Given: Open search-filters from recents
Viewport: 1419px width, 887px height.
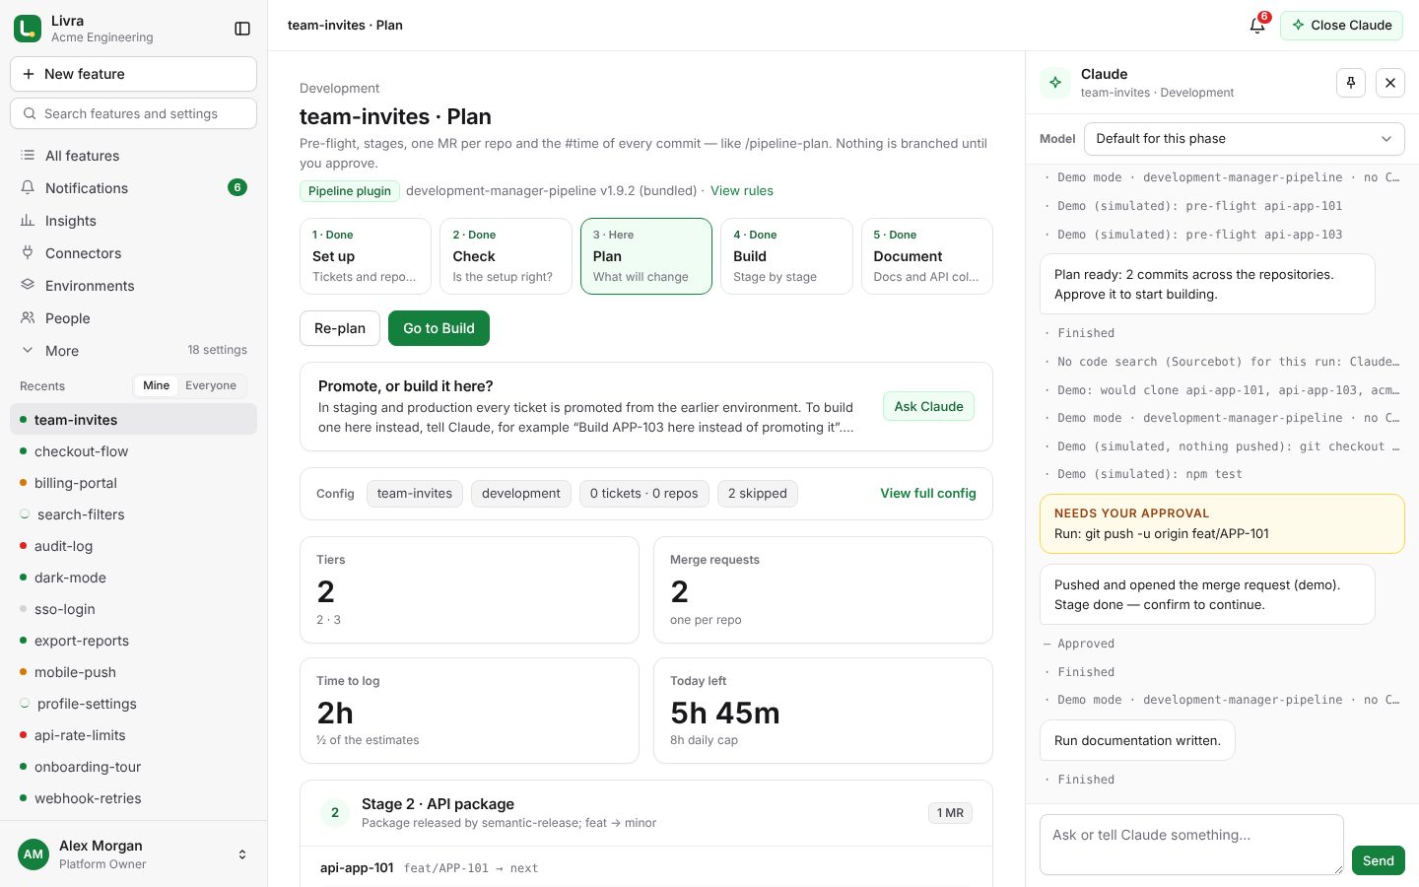Looking at the screenshot, I should (x=133, y=514).
